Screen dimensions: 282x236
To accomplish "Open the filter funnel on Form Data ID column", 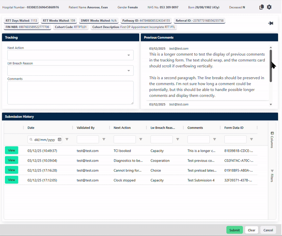I will click(251, 139).
